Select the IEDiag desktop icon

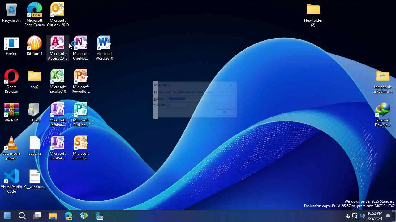(x=35, y=113)
